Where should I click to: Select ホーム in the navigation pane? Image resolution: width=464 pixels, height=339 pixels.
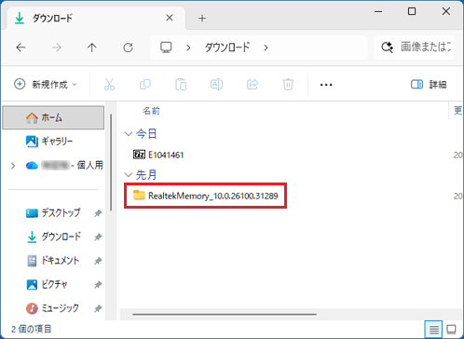point(53,117)
